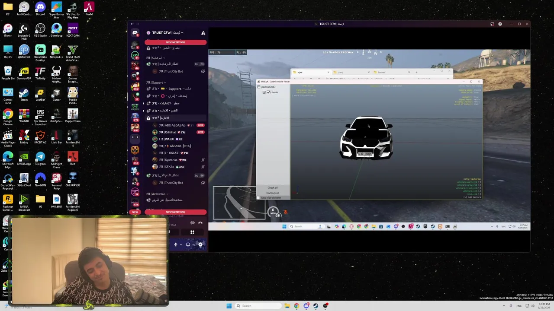Toggle Discord headphones deafen

188,244
